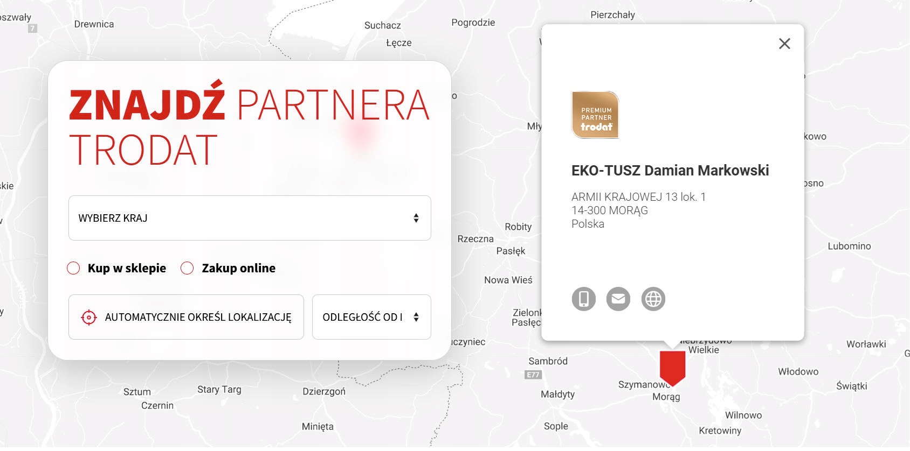Screen dimensions: 910x451
Task: Click the 'Małdyty' map label
Action: click(558, 394)
